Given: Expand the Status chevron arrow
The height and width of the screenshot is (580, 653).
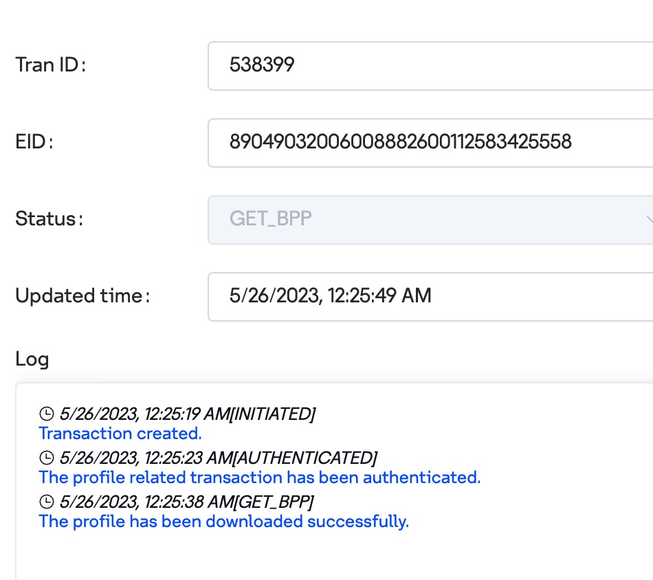Looking at the screenshot, I should (x=649, y=219).
